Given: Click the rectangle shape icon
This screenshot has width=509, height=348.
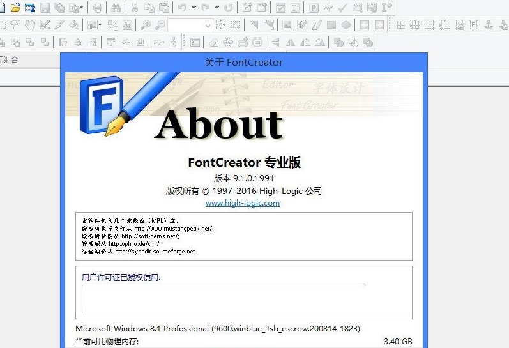Looking at the screenshot, I should 331,25.
